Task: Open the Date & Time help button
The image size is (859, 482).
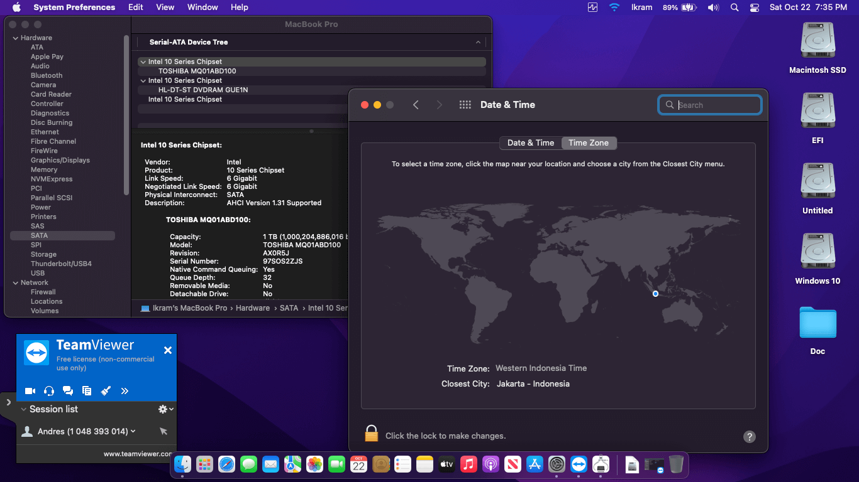Action: [749, 437]
